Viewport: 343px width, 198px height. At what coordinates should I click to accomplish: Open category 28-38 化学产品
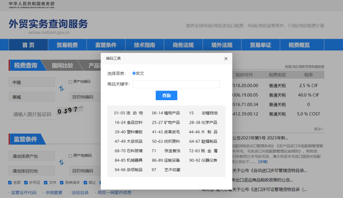point(203,123)
